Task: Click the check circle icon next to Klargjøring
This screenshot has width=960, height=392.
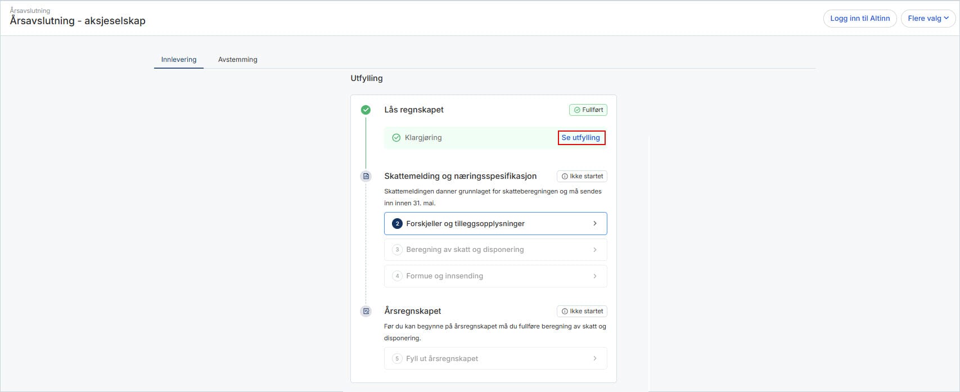Action: pos(396,138)
